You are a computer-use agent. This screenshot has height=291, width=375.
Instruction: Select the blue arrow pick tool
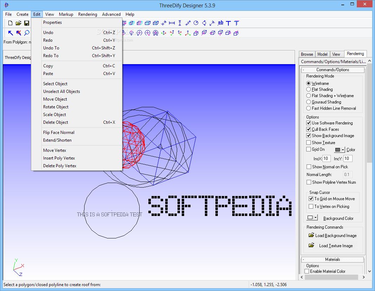coord(11,33)
